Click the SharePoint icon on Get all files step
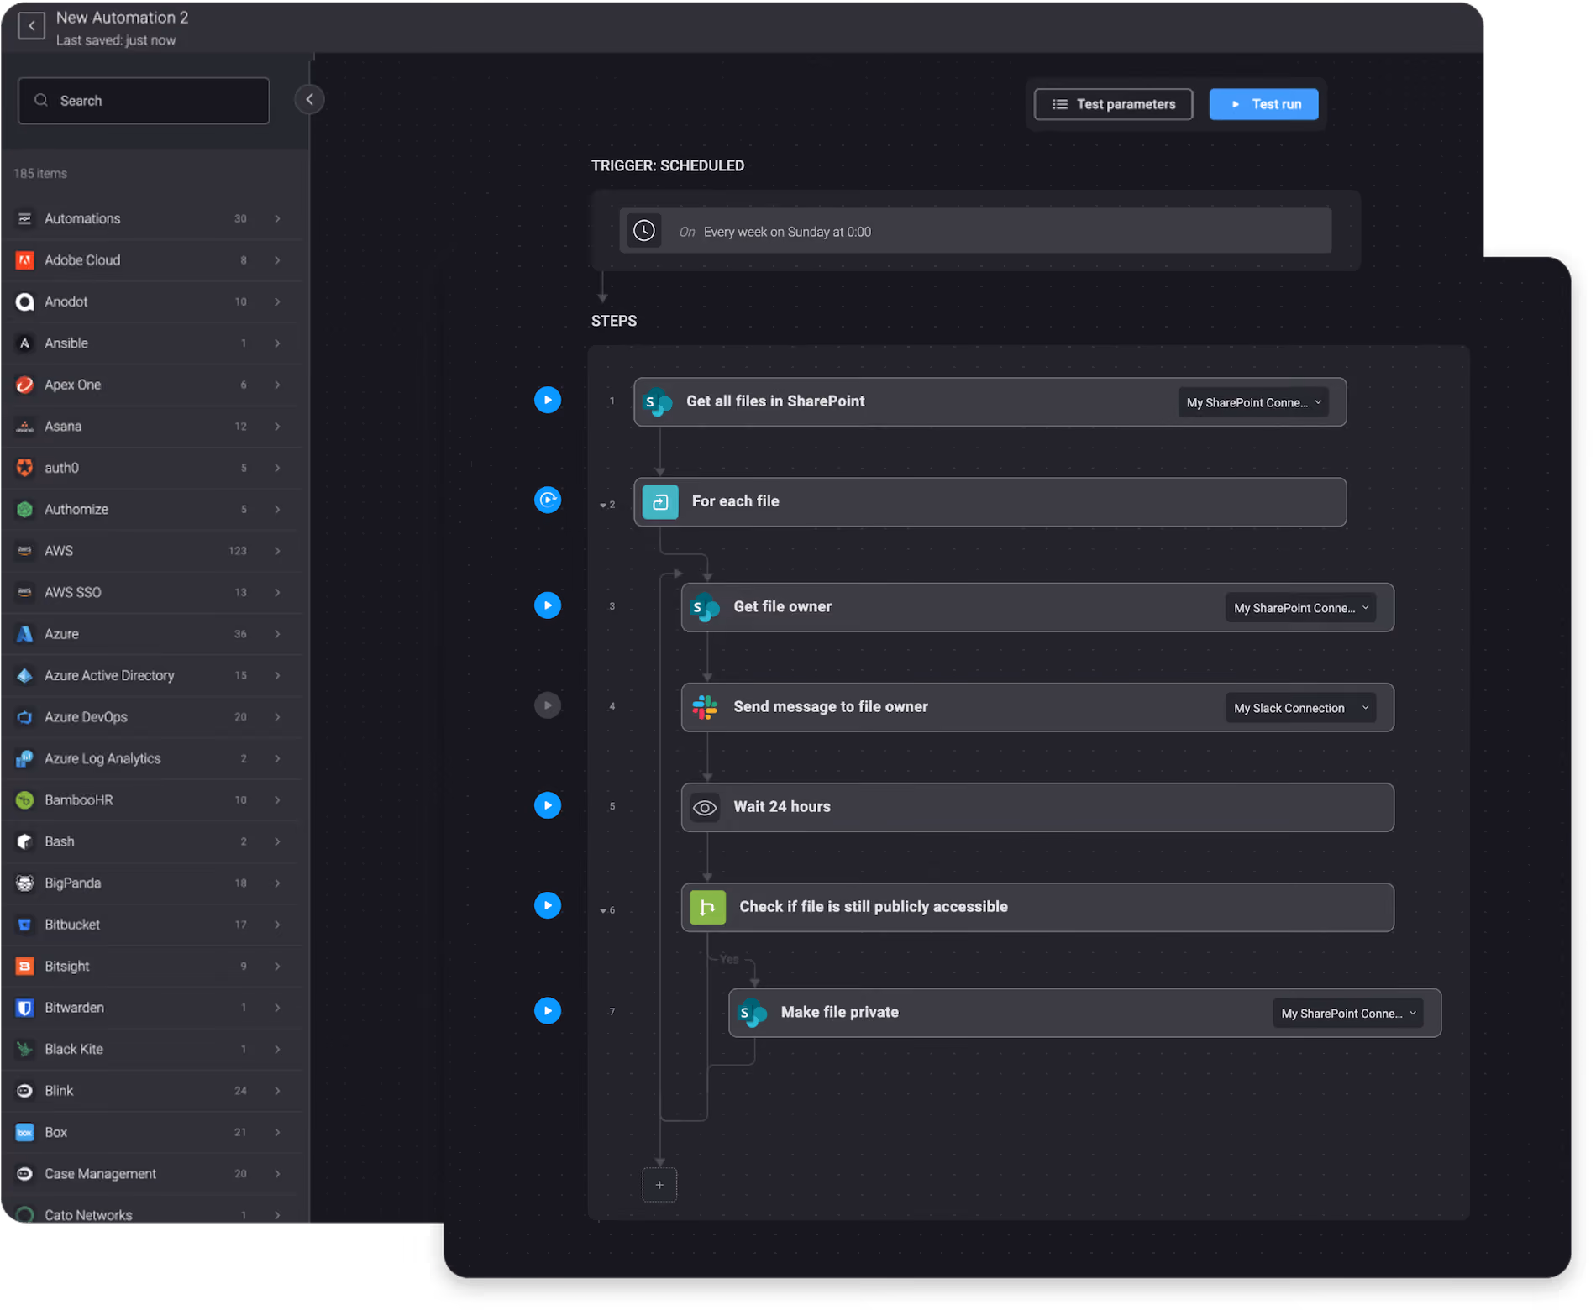This screenshot has height=1310, width=1596. coord(658,402)
